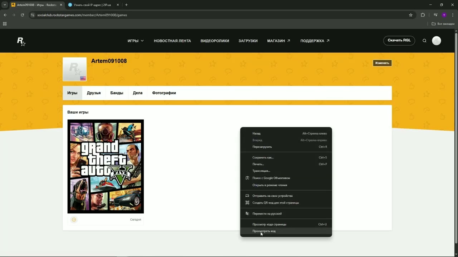Switch to the Фотографии tab
The height and width of the screenshot is (257, 458).
point(164,93)
